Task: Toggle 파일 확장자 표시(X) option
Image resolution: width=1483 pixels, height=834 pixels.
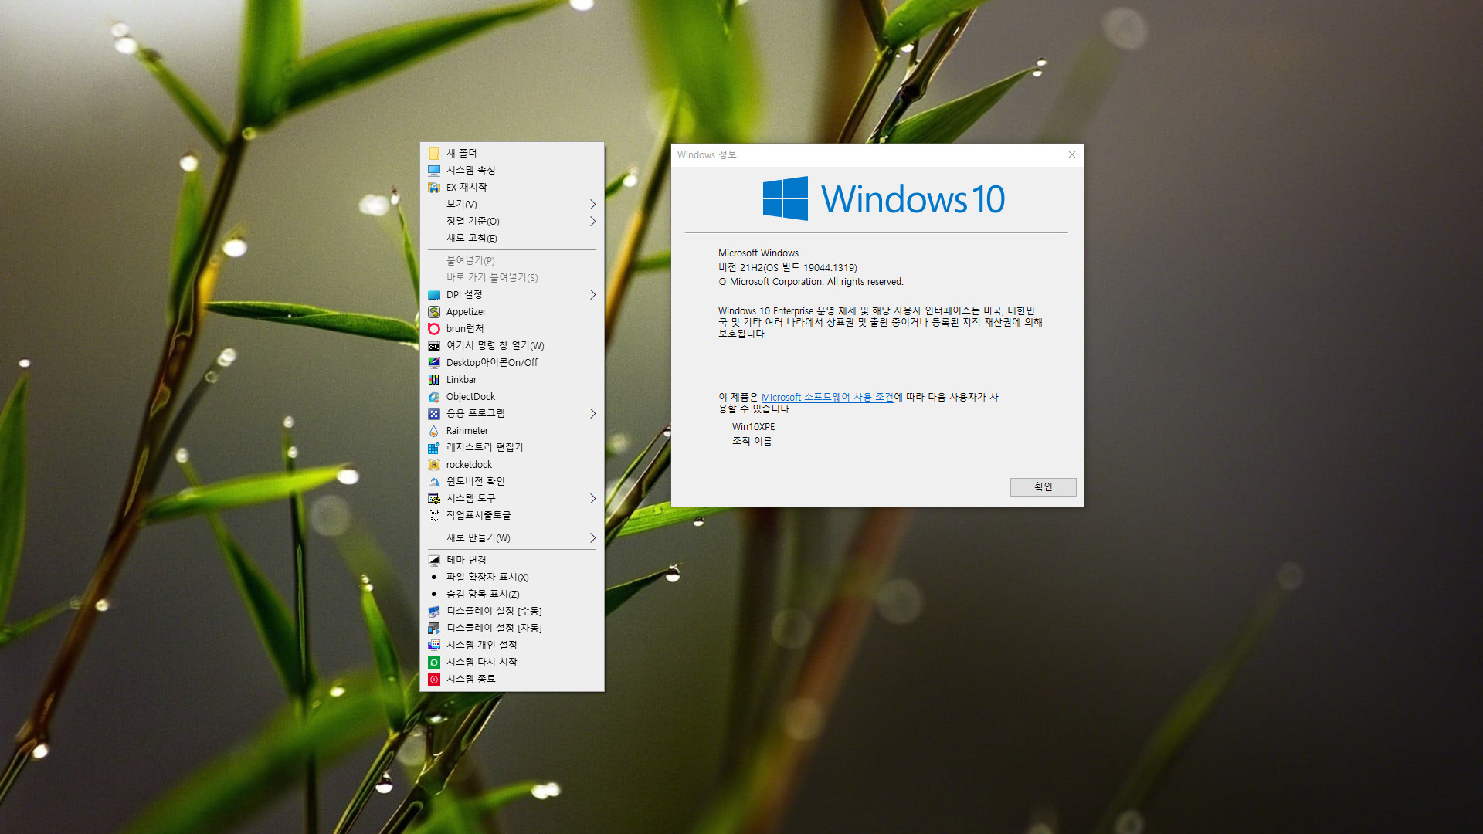Action: [512, 577]
